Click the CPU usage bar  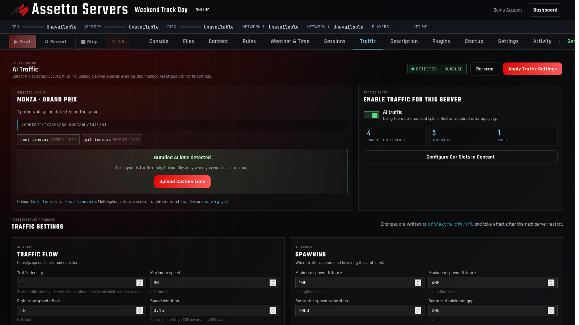(x=33, y=27)
